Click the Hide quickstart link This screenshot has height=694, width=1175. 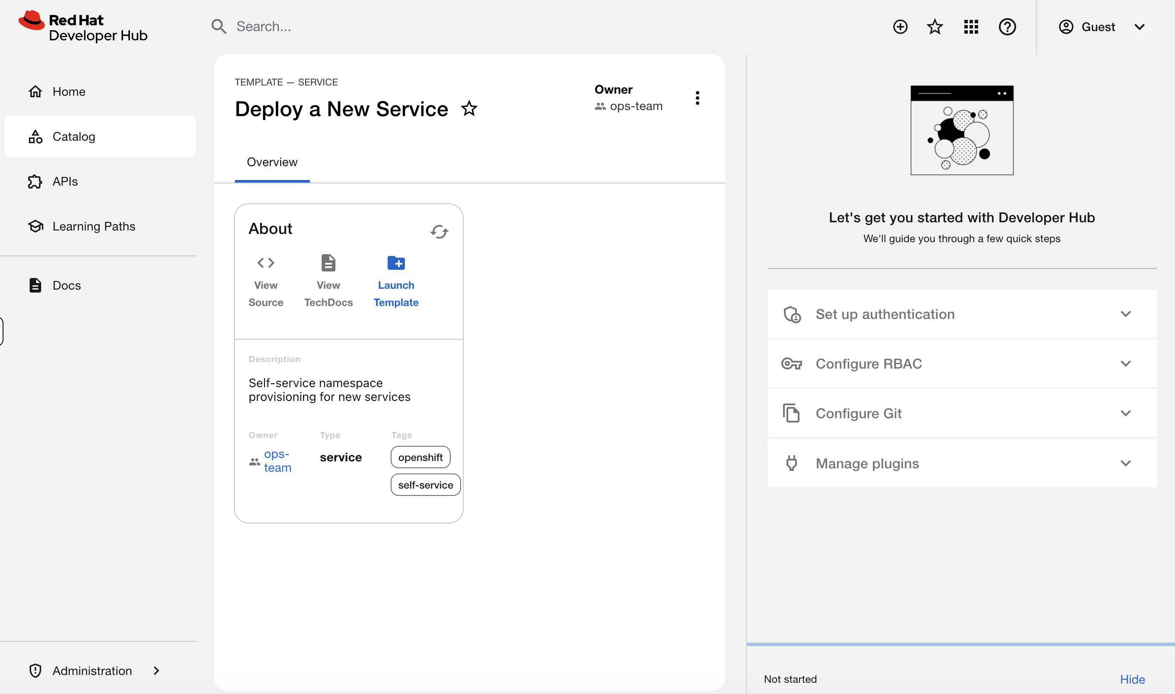pos(1132,679)
